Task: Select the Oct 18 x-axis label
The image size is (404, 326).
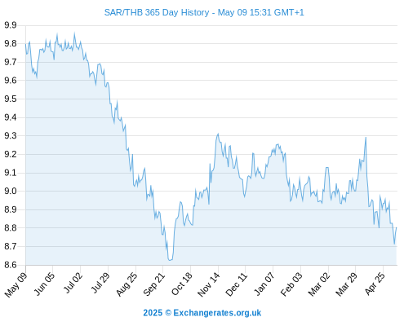Action: [x=182, y=284]
